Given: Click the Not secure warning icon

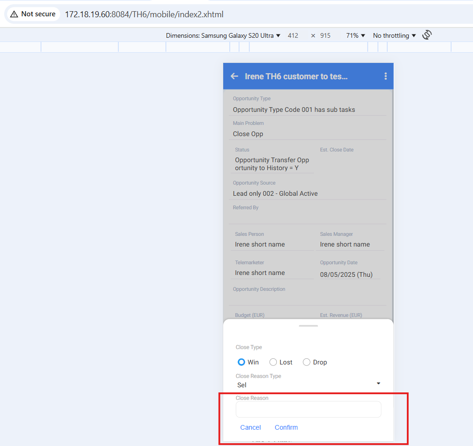Looking at the screenshot, I should 14,14.
